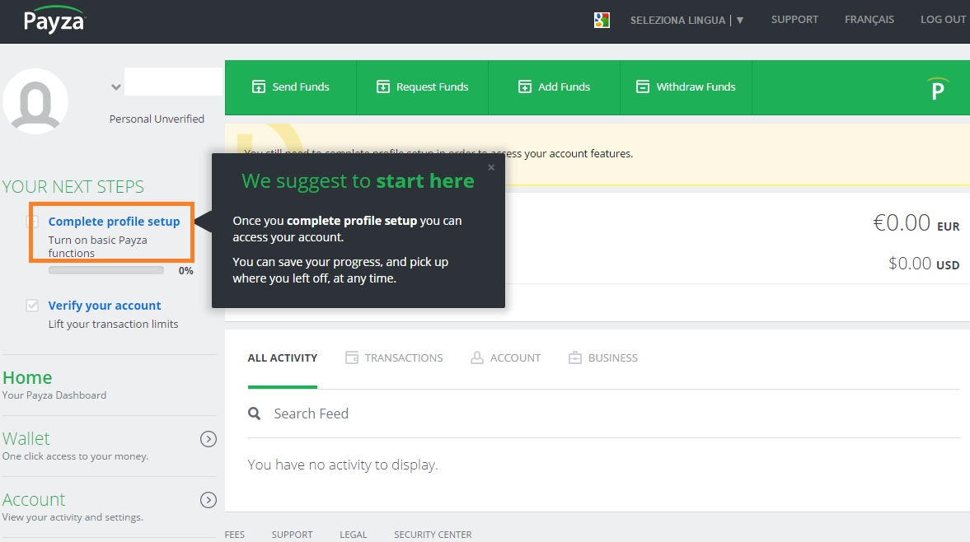
Task: Expand Account with the arrow icon
Action: point(209,500)
